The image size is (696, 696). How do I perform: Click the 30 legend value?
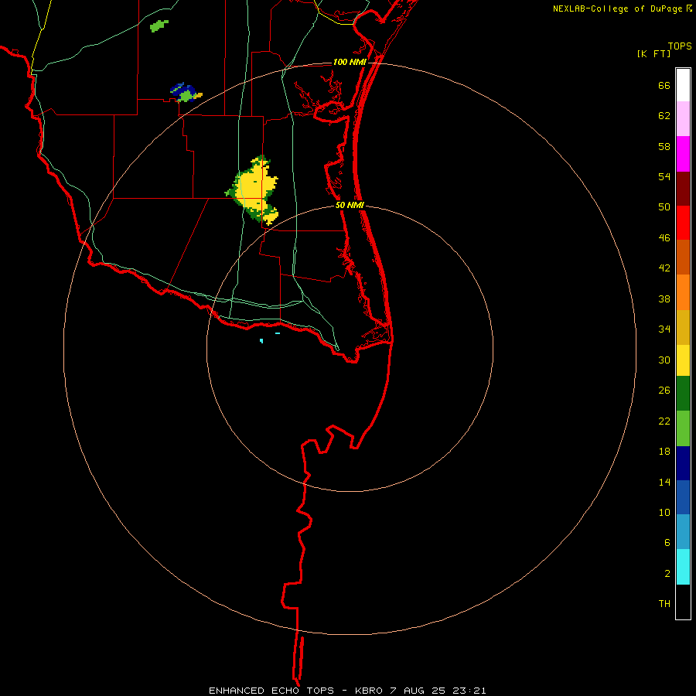pyautogui.click(x=664, y=360)
